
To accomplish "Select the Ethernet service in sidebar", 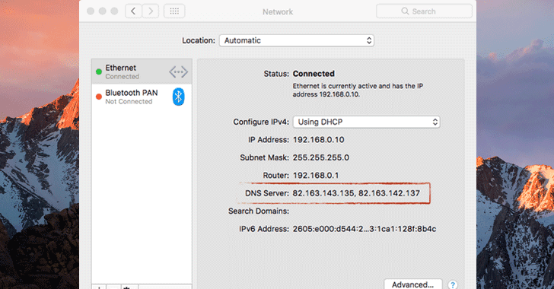I will 142,71.
